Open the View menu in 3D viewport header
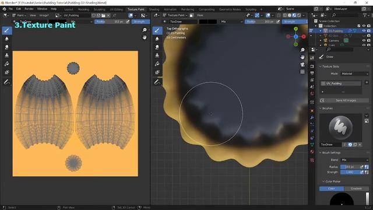Screen dimensions: 373x210 (200, 15)
